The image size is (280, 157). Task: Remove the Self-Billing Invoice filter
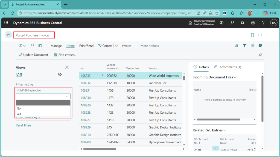tap(18, 90)
